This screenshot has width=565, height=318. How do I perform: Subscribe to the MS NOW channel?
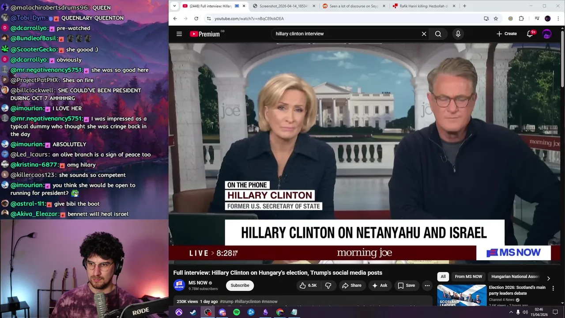[x=240, y=285]
